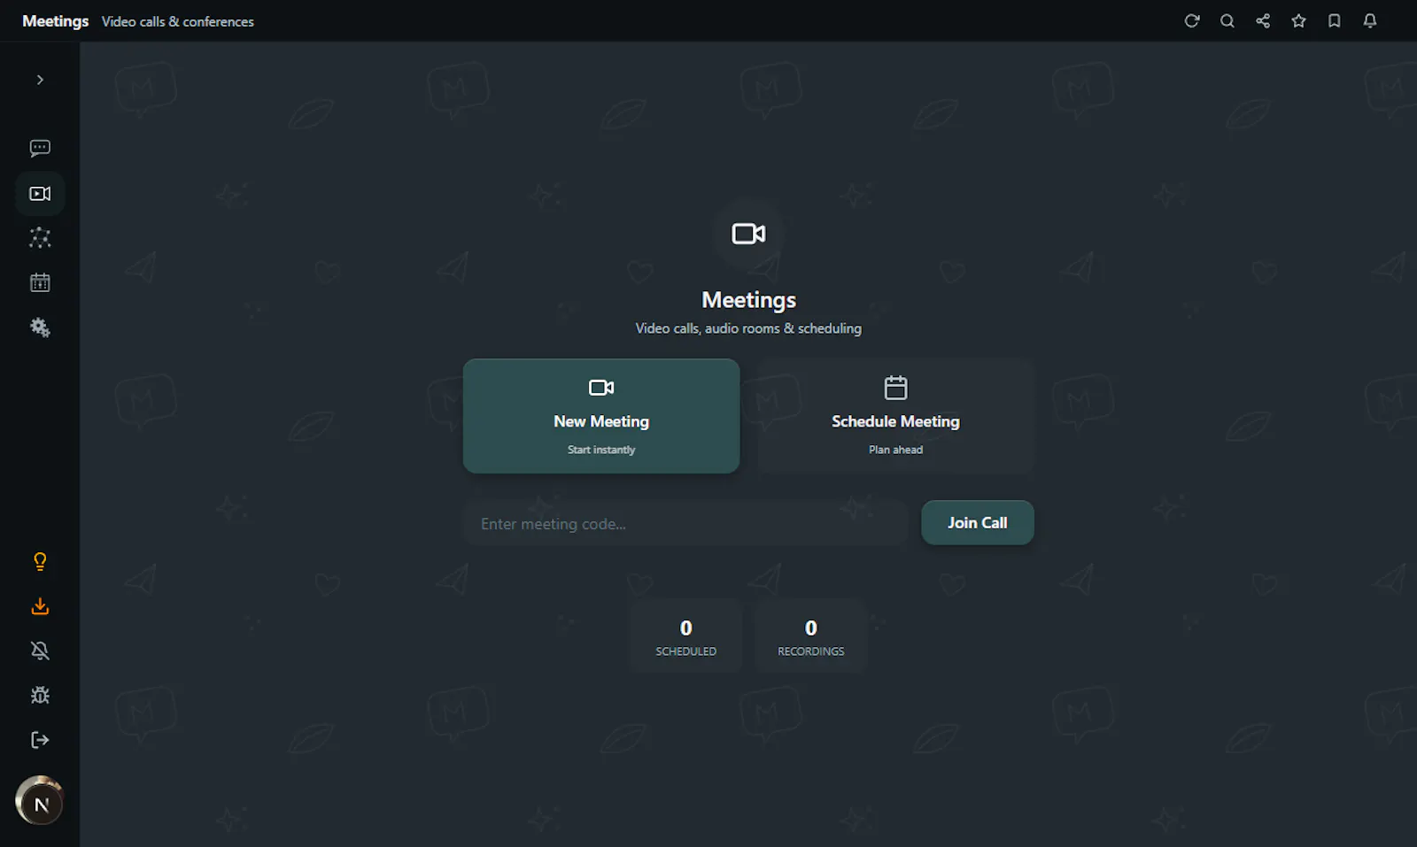
Task: Click the Join Call button
Action: point(978,523)
